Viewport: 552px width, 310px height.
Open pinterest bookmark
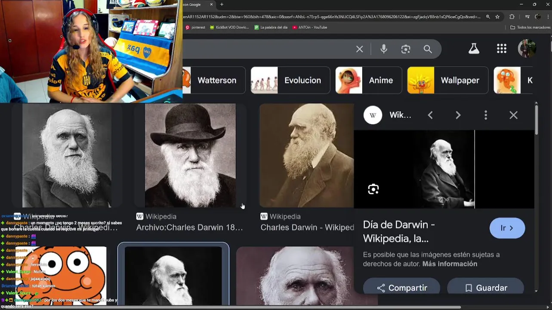tap(195, 27)
